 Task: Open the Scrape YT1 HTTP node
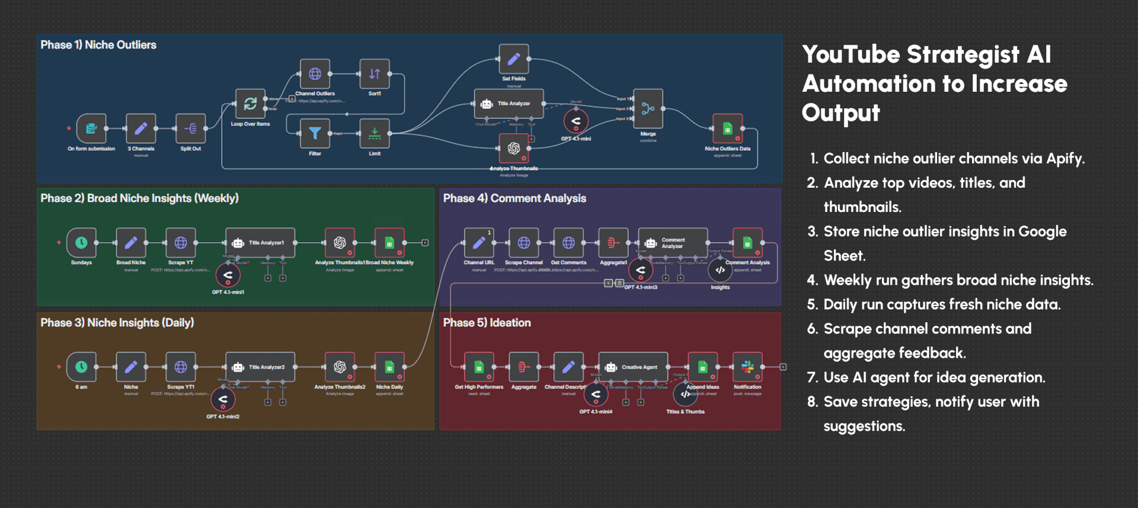pos(181,367)
